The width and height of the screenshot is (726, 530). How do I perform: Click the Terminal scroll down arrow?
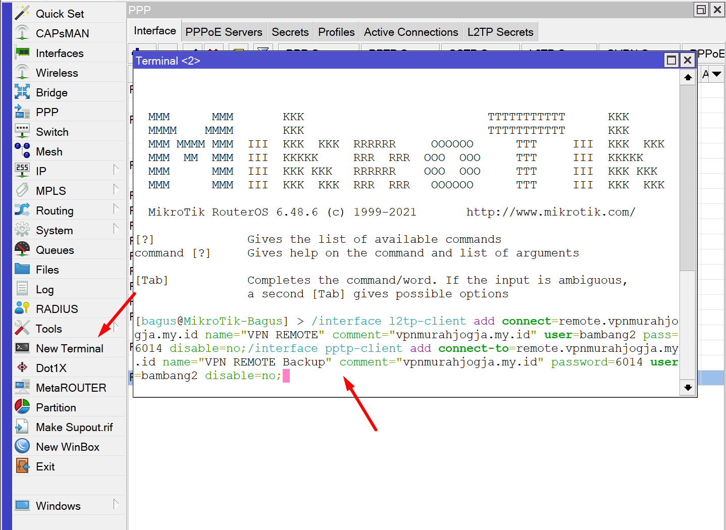688,387
